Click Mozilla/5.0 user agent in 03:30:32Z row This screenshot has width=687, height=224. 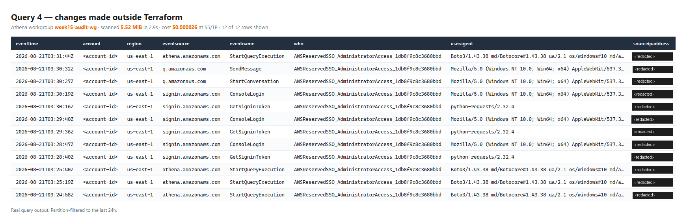(537, 69)
